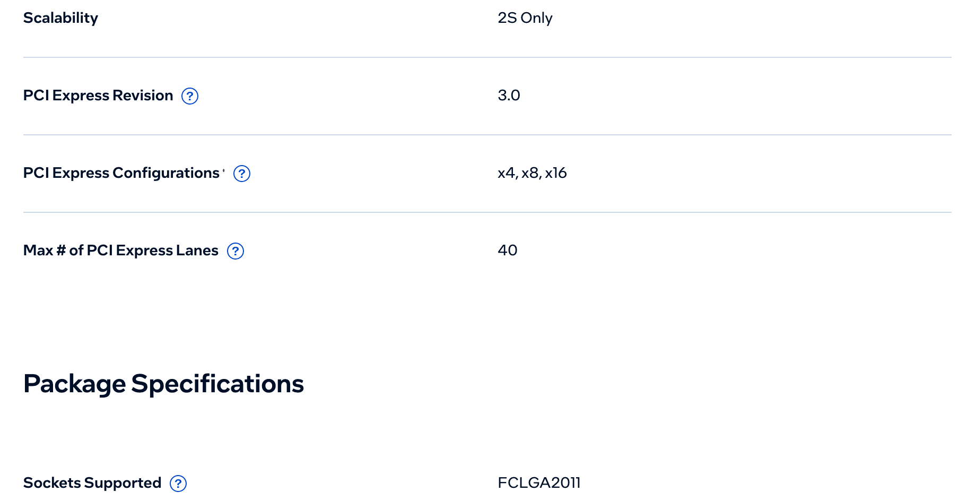Click the Sockets Supported label
The image size is (976, 500).
92,483
